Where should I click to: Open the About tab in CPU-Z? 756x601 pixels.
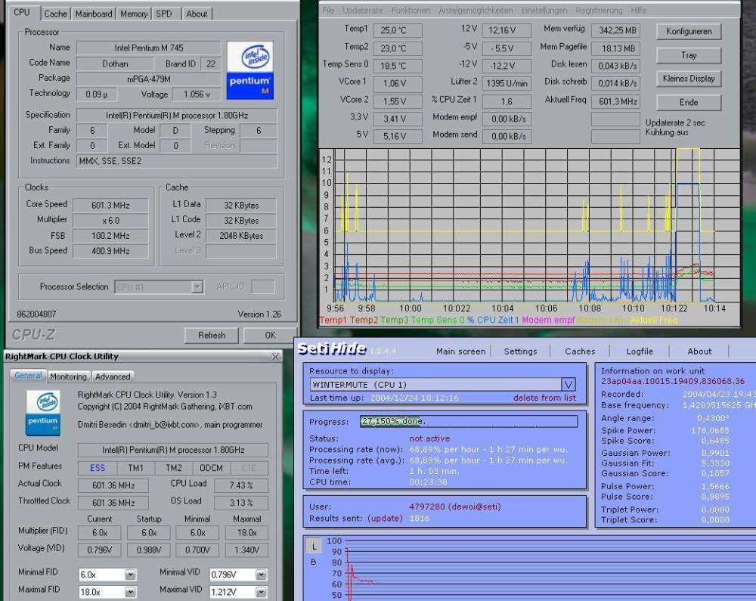[x=197, y=14]
